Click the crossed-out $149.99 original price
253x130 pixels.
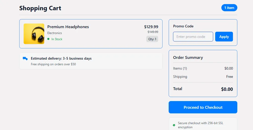[x=153, y=32]
